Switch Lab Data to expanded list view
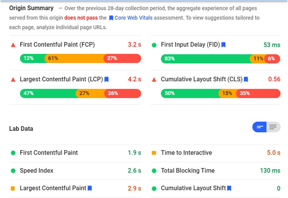288x198 pixels. (273, 127)
